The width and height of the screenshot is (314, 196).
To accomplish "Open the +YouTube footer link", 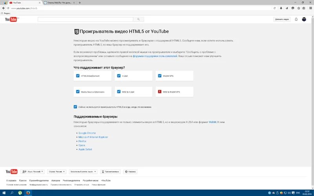I will click(106, 180).
